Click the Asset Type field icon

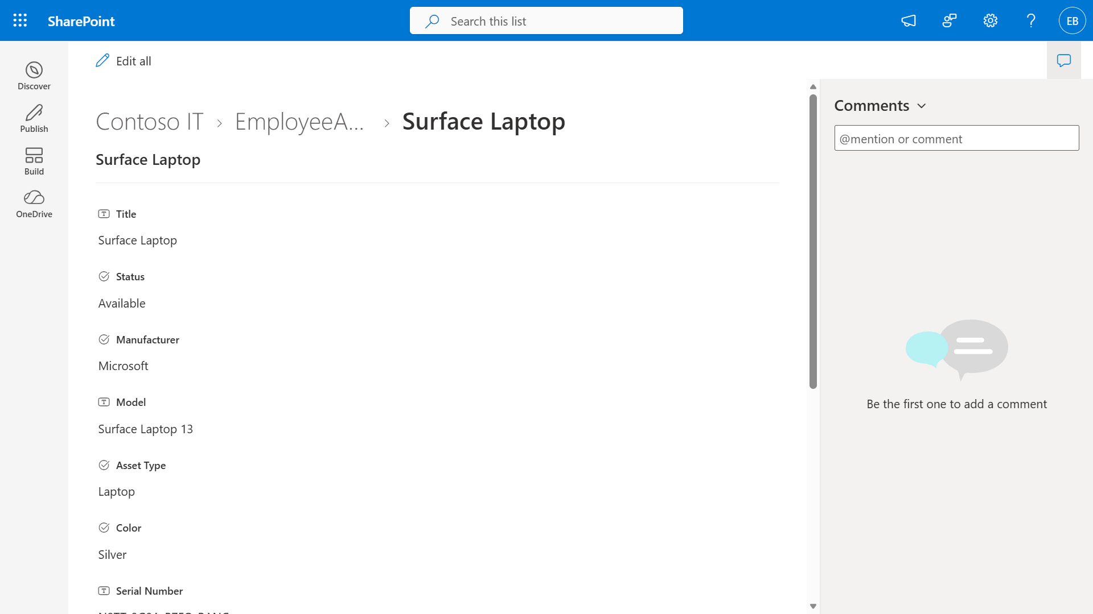click(x=104, y=466)
